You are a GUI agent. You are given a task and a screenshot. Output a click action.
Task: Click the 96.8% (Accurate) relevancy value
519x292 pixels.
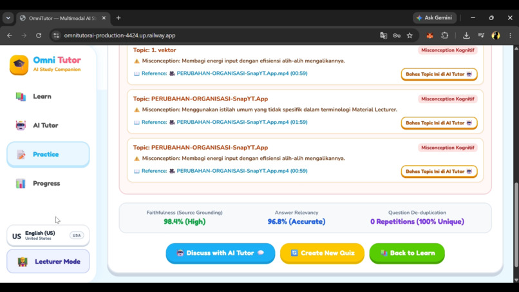coord(296,222)
